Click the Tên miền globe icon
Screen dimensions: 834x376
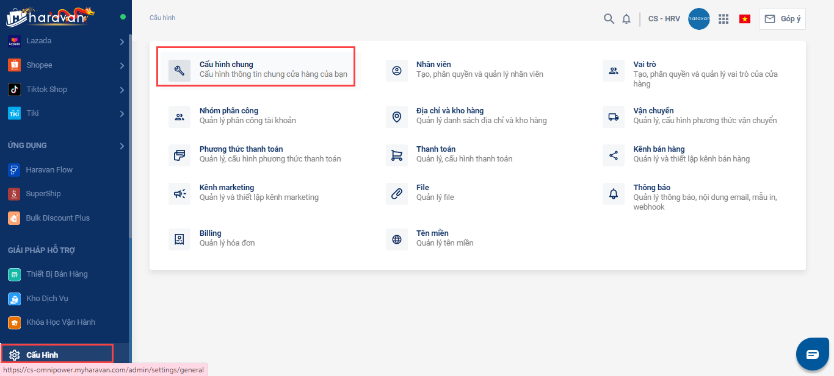[397, 239]
